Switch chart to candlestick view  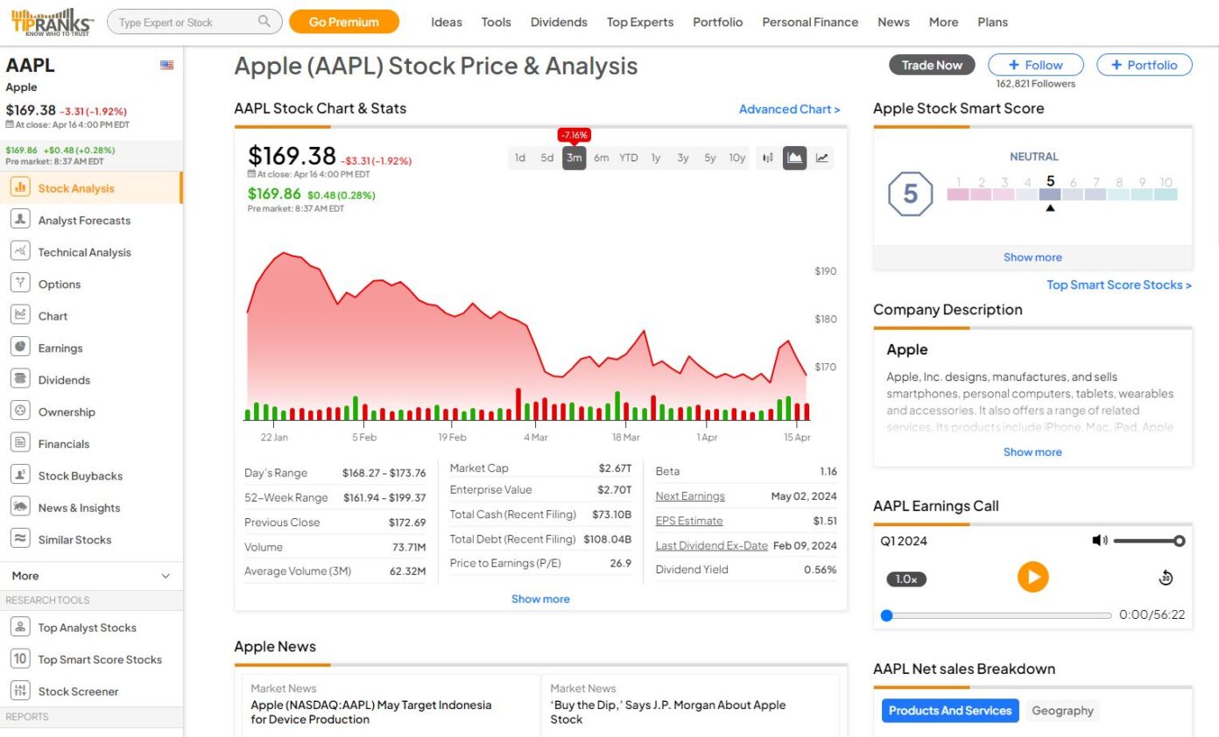pyautogui.click(x=768, y=158)
